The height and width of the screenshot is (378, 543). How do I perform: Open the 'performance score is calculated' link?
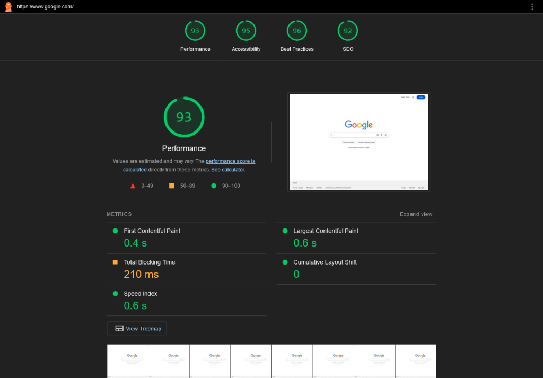coord(230,161)
